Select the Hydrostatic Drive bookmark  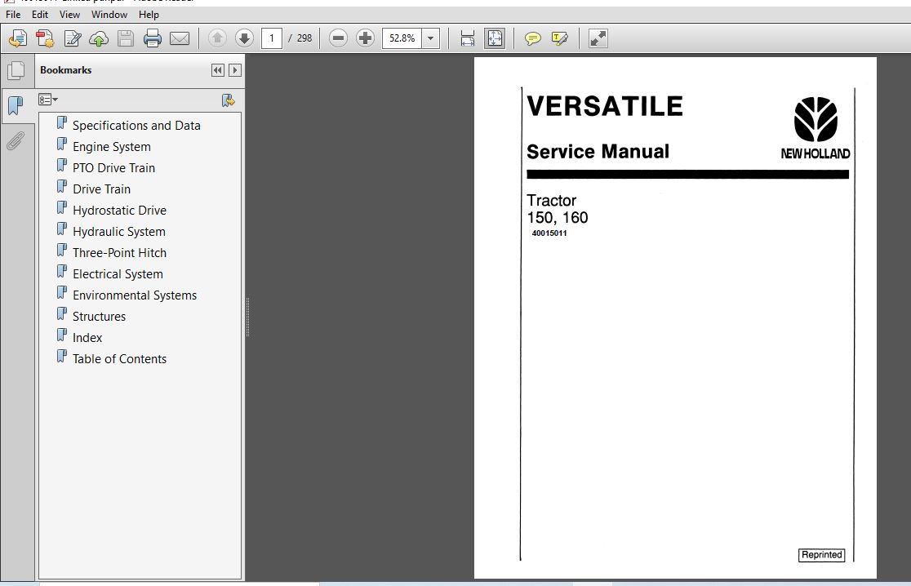[119, 211]
